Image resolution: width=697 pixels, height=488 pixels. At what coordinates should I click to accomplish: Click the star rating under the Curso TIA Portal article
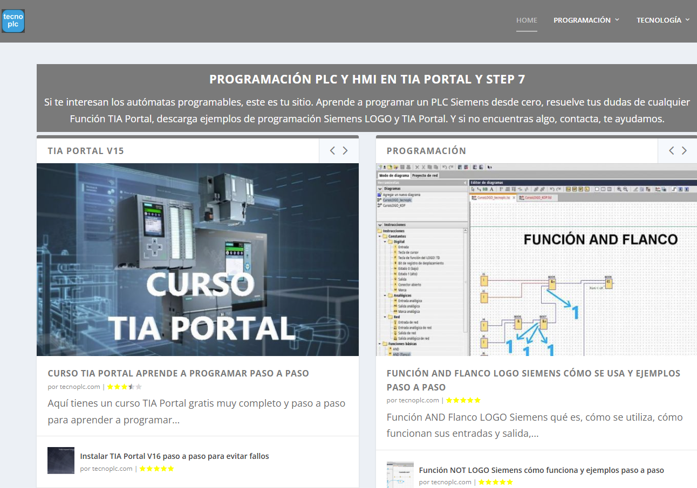124,386
